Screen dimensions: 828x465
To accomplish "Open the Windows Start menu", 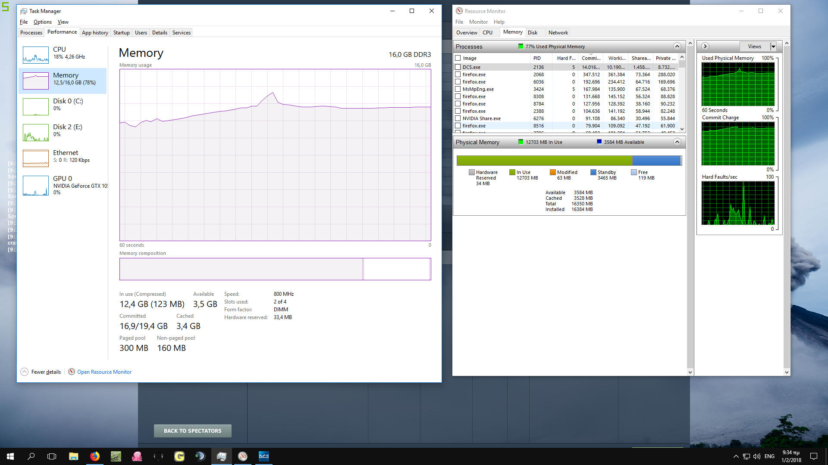I will (x=10, y=456).
